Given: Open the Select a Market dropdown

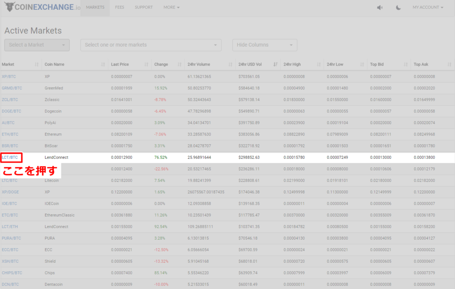Looking at the screenshot, I should tap(37, 45).
